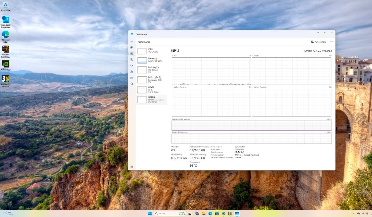The height and width of the screenshot is (217, 372).
Task: Select the Memory performance entry
Action: [x=151, y=60]
